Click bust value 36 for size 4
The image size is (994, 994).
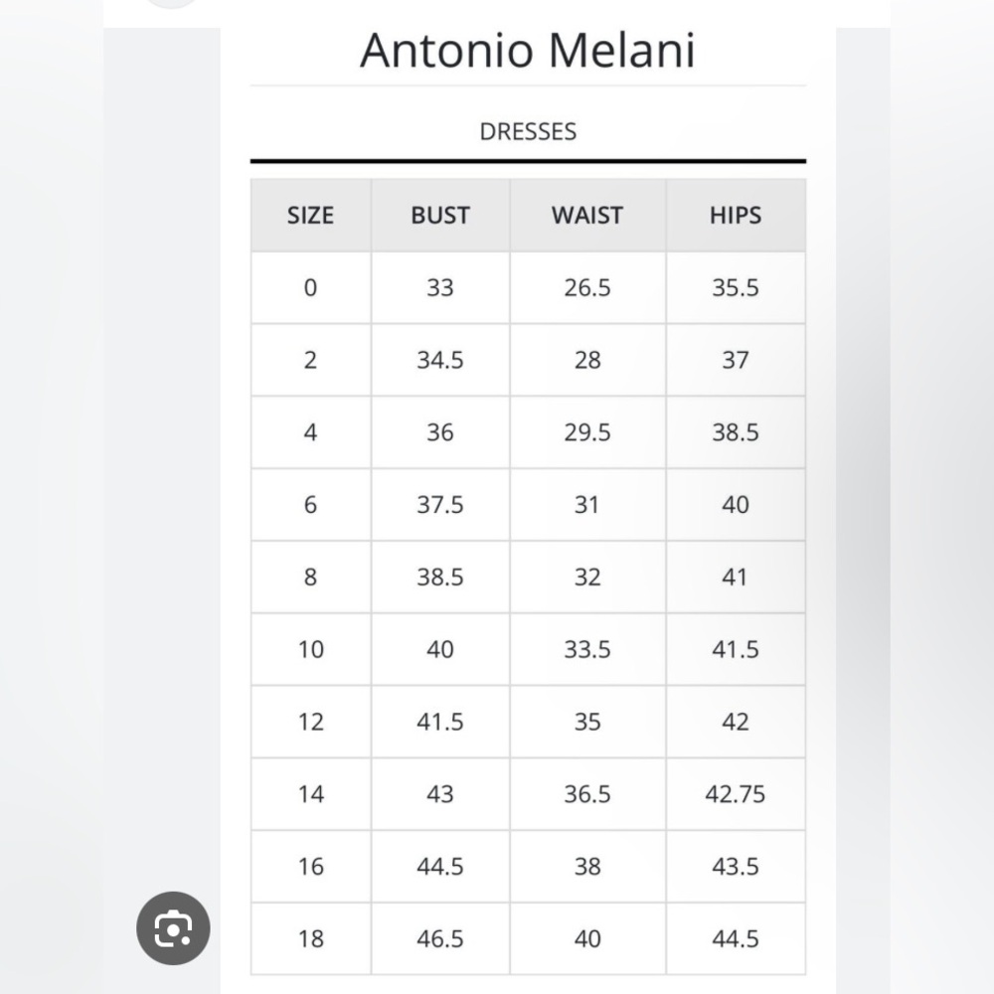coord(440,432)
